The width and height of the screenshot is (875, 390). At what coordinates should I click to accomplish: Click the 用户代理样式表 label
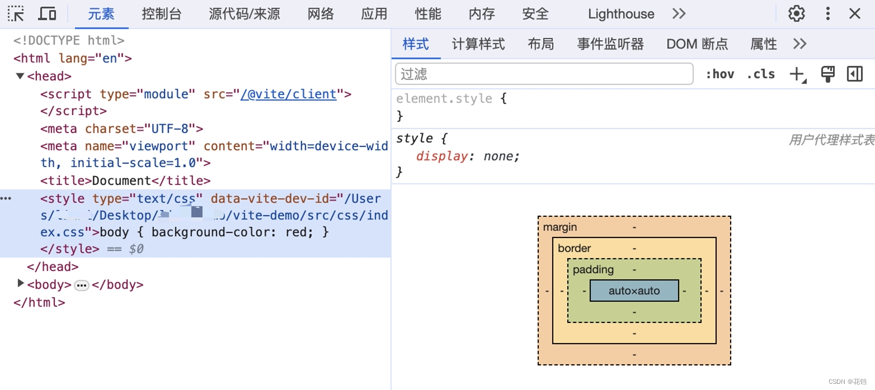pos(831,140)
